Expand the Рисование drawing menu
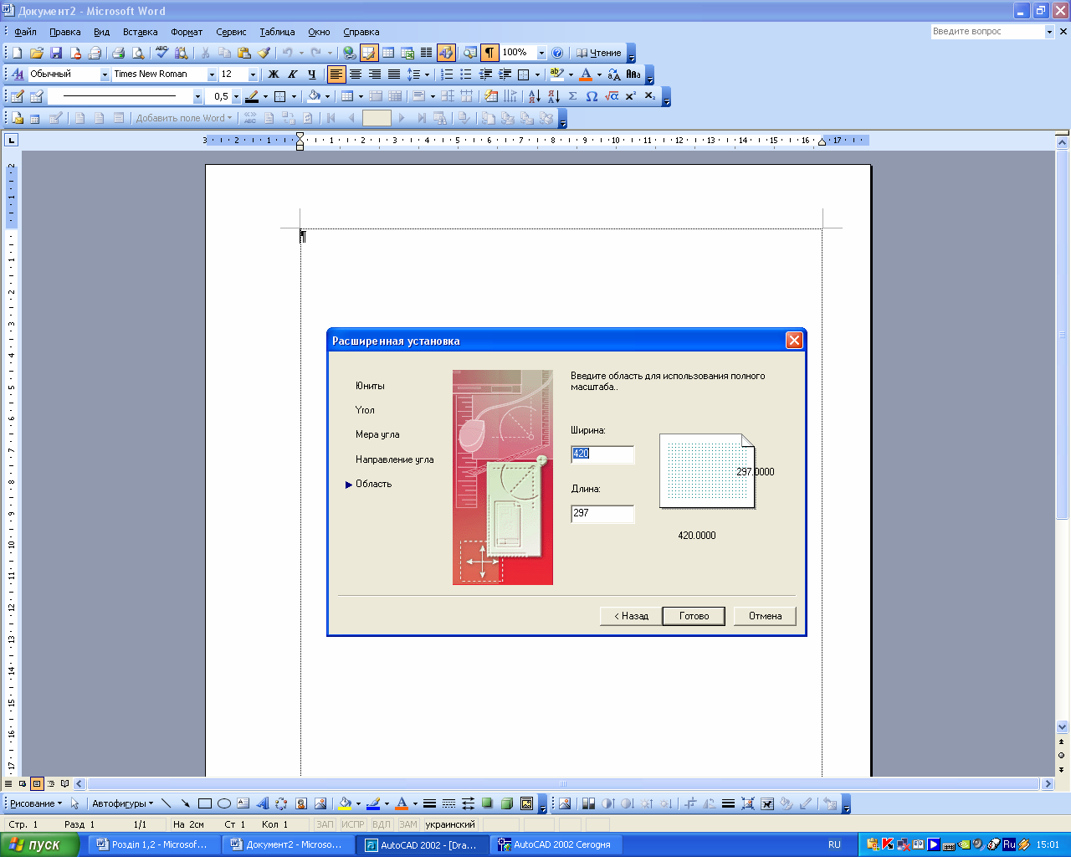 (36, 803)
